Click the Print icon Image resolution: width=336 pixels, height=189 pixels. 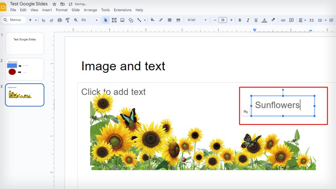(59, 20)
